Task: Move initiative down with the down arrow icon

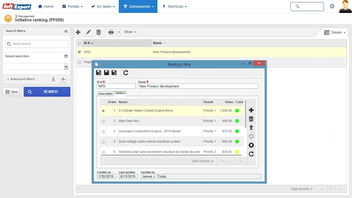Action: pos(251,145)
